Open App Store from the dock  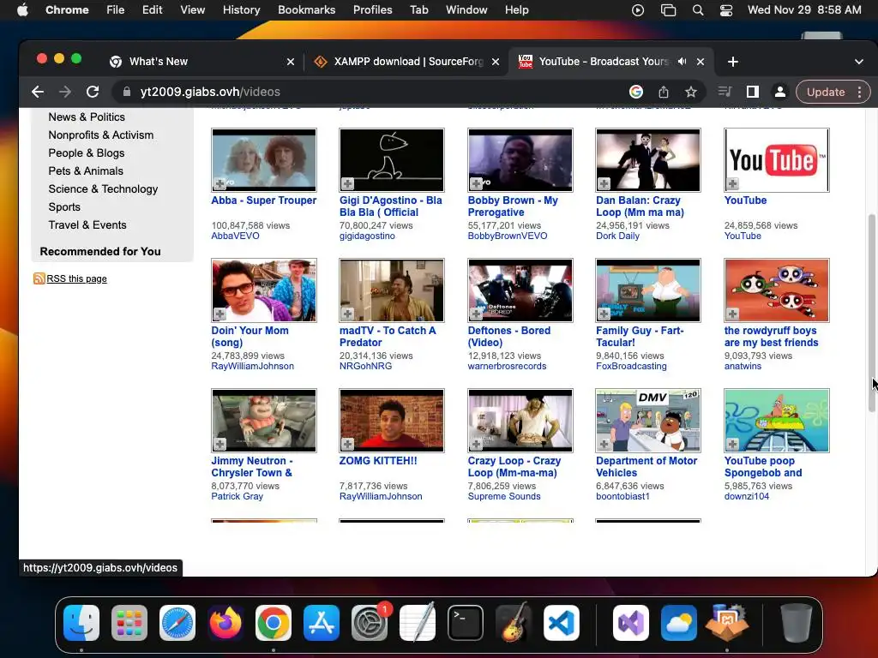(x=322, y=623)
